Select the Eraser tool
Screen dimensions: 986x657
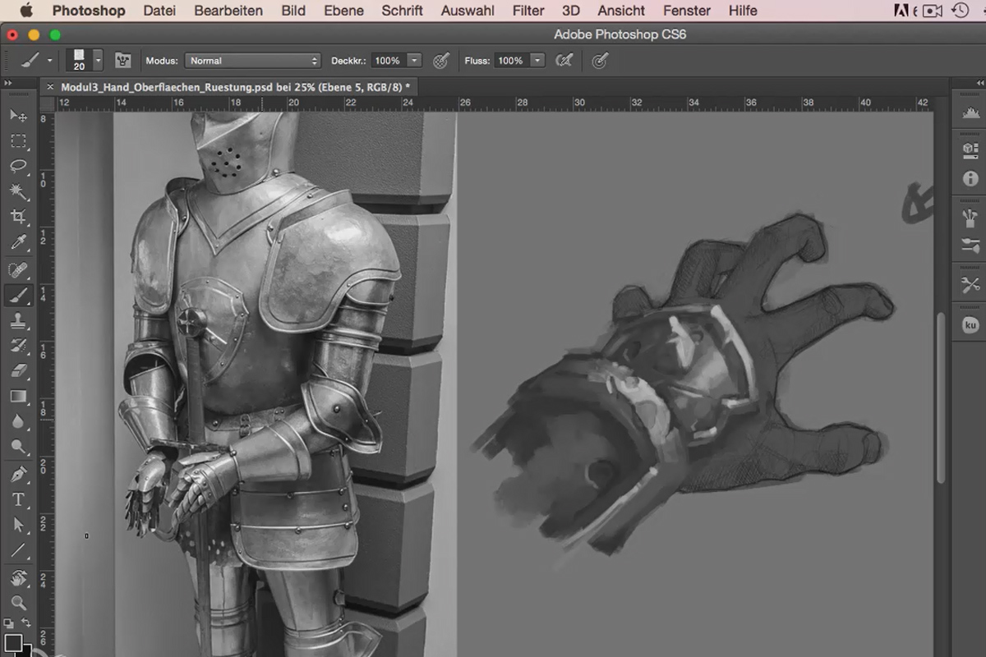point(18,371)
